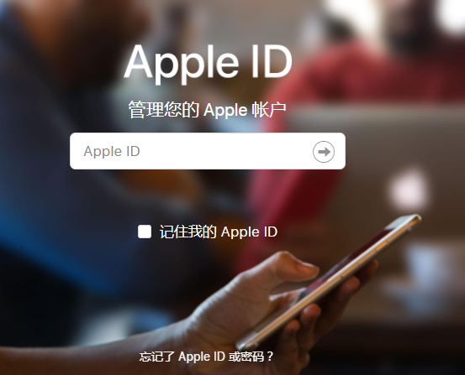Tick the 记住我的 Apple ID checkbox
465x375 pixels.
pyautogui.click(x=145, y=232)
